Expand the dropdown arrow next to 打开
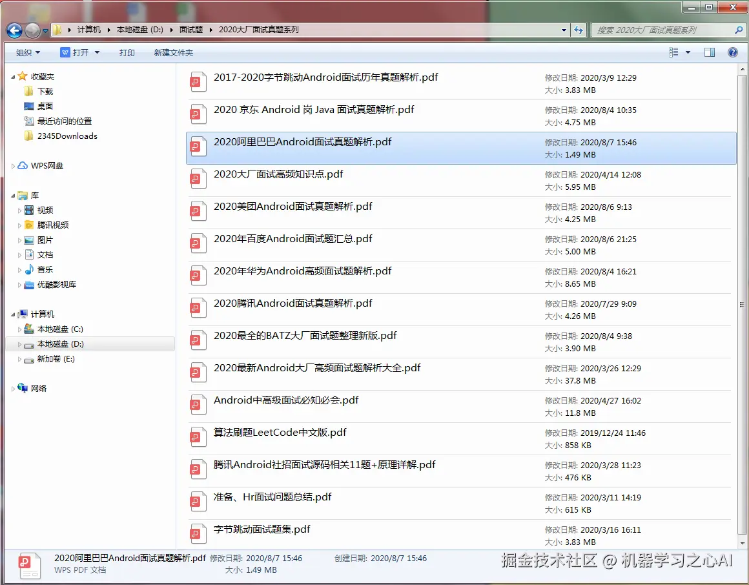The height and width of the screenshot is (585, 749). [97, 52]
